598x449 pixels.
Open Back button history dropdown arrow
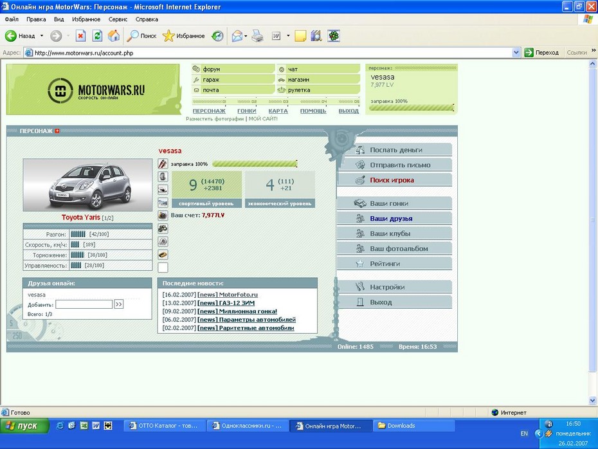pos(42,36)
